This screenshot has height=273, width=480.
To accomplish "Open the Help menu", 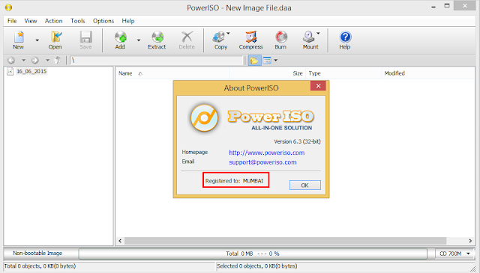I will pos(128,21).
